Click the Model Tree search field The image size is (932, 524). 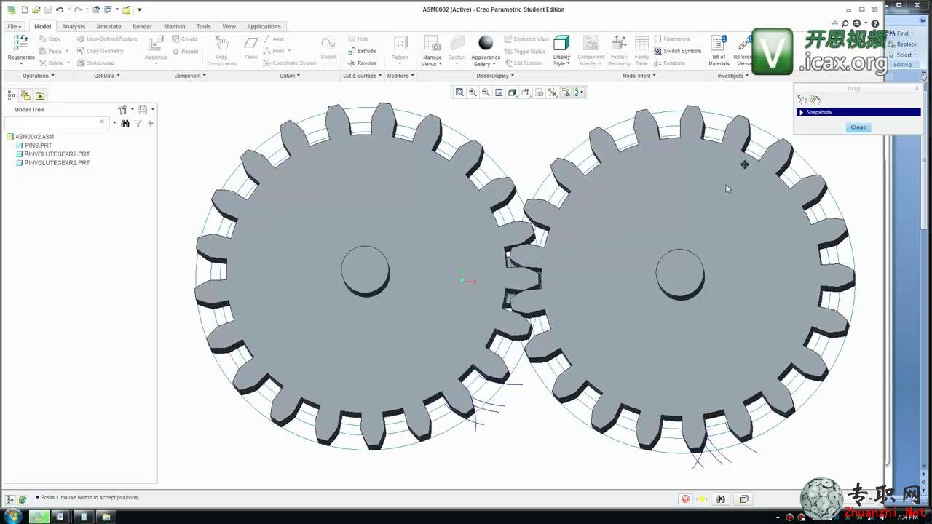pos(55,123)
